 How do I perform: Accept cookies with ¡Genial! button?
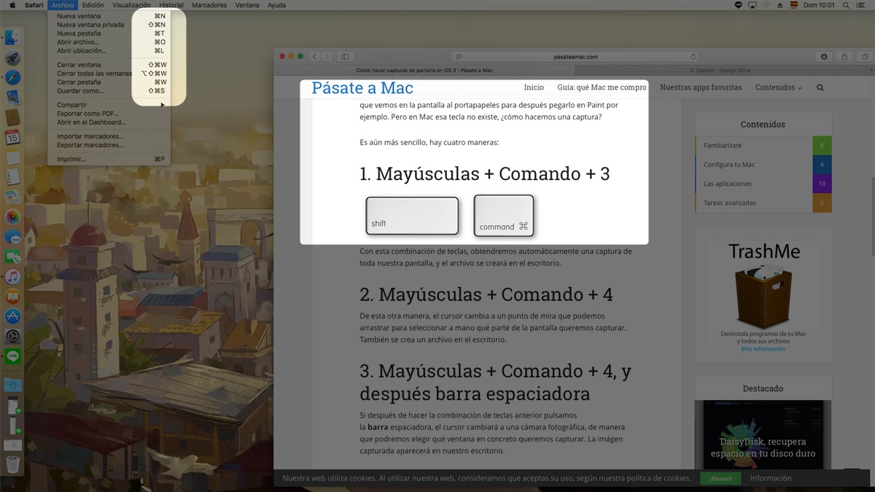[x=720, y=479]
